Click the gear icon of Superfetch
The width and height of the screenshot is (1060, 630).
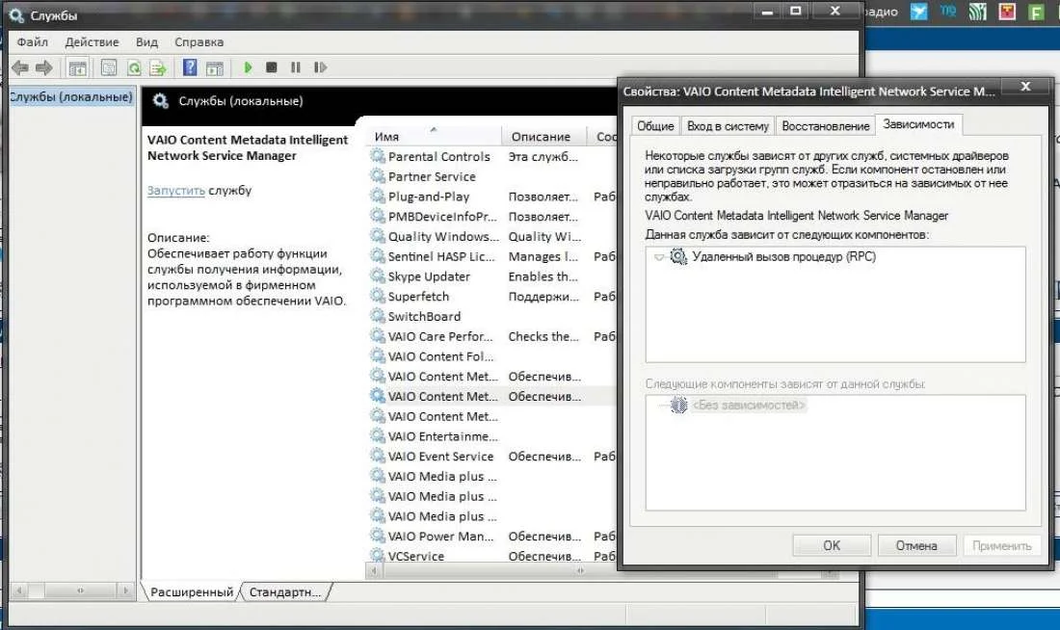pyautogui.click(x=377, y=296)
